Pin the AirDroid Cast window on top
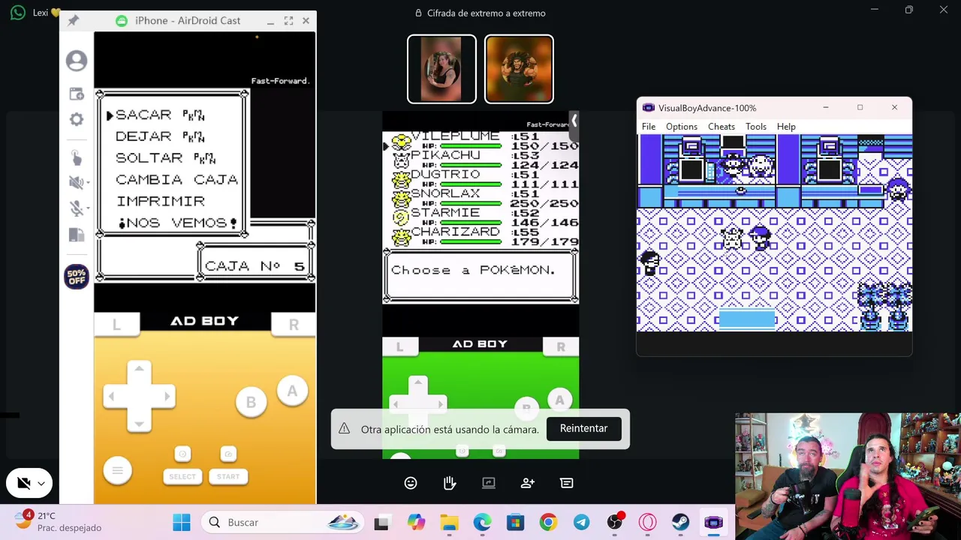This screenshot has width=961, height=540. tap(73, 21)
